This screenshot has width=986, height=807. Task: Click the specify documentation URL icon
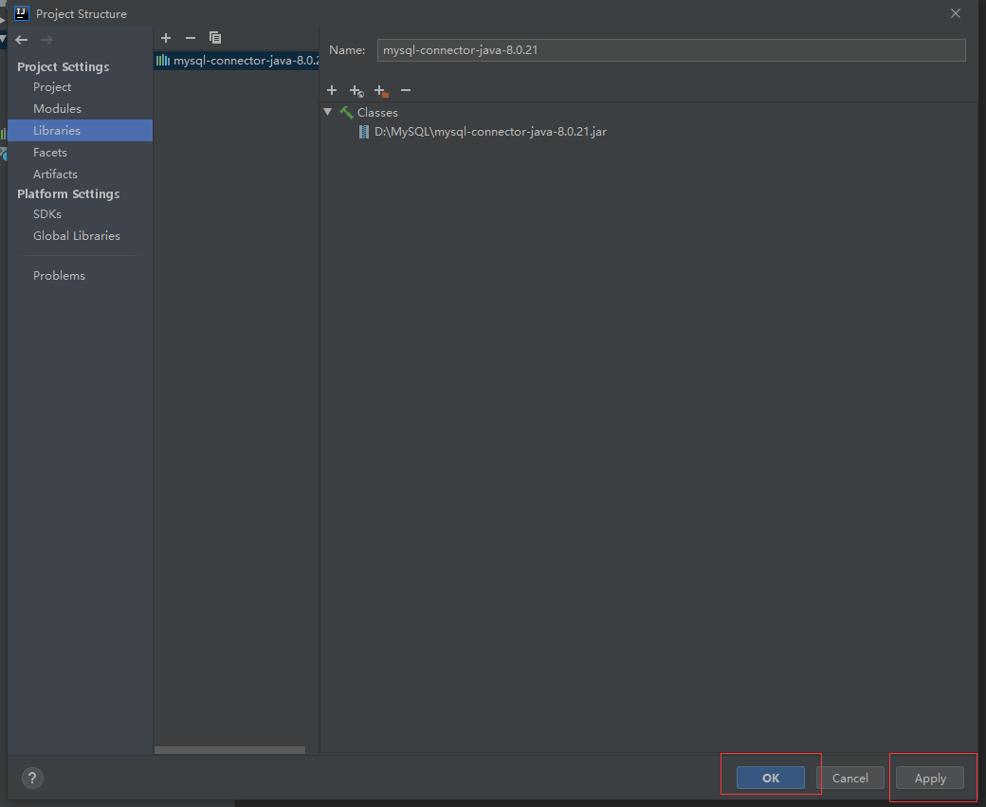coord(356,91)
